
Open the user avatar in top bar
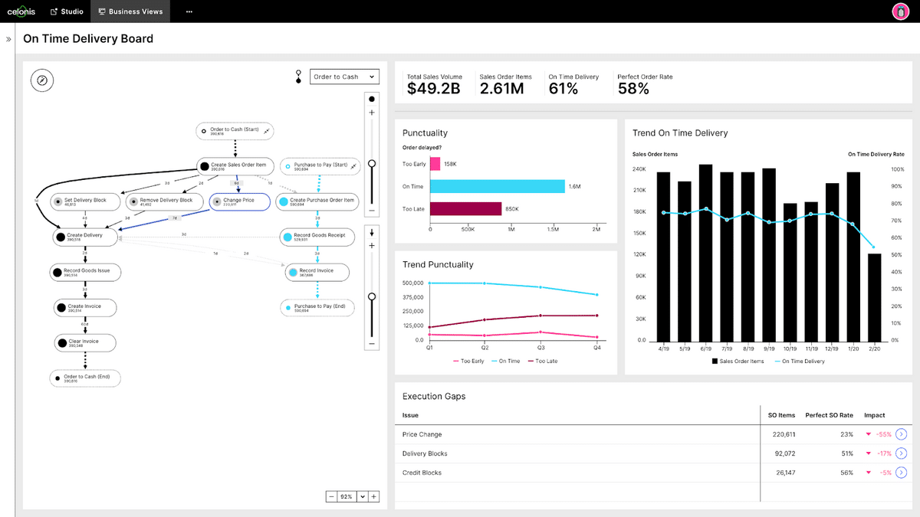tap(900, 11)
